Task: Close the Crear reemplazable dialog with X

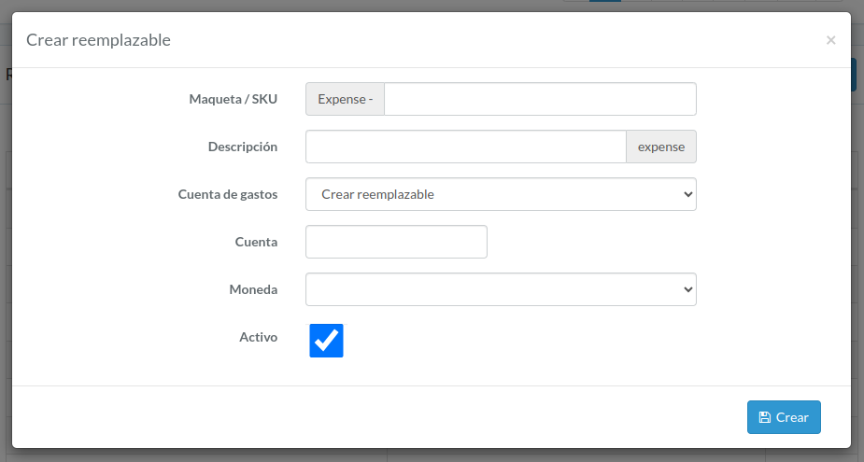Action: tap(831, 40)
